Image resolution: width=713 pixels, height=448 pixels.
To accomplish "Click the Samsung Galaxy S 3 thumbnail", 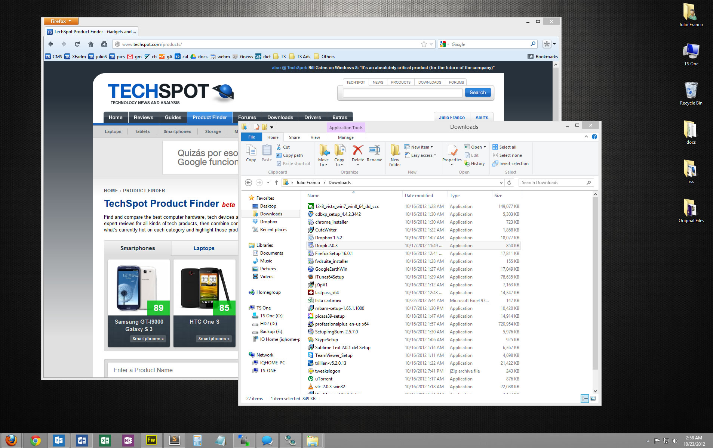I will click(139, 287).
